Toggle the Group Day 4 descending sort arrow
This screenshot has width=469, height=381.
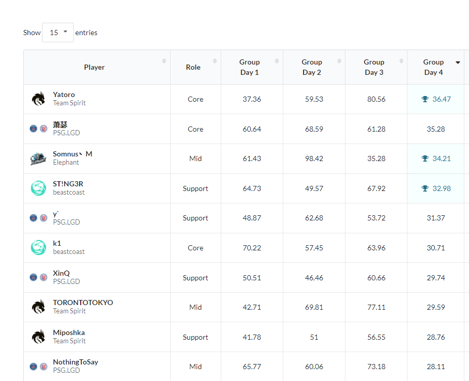pos(458,62)
